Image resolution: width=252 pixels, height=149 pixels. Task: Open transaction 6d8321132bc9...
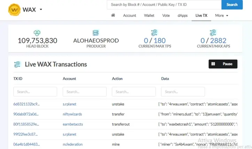coord(26,104)
